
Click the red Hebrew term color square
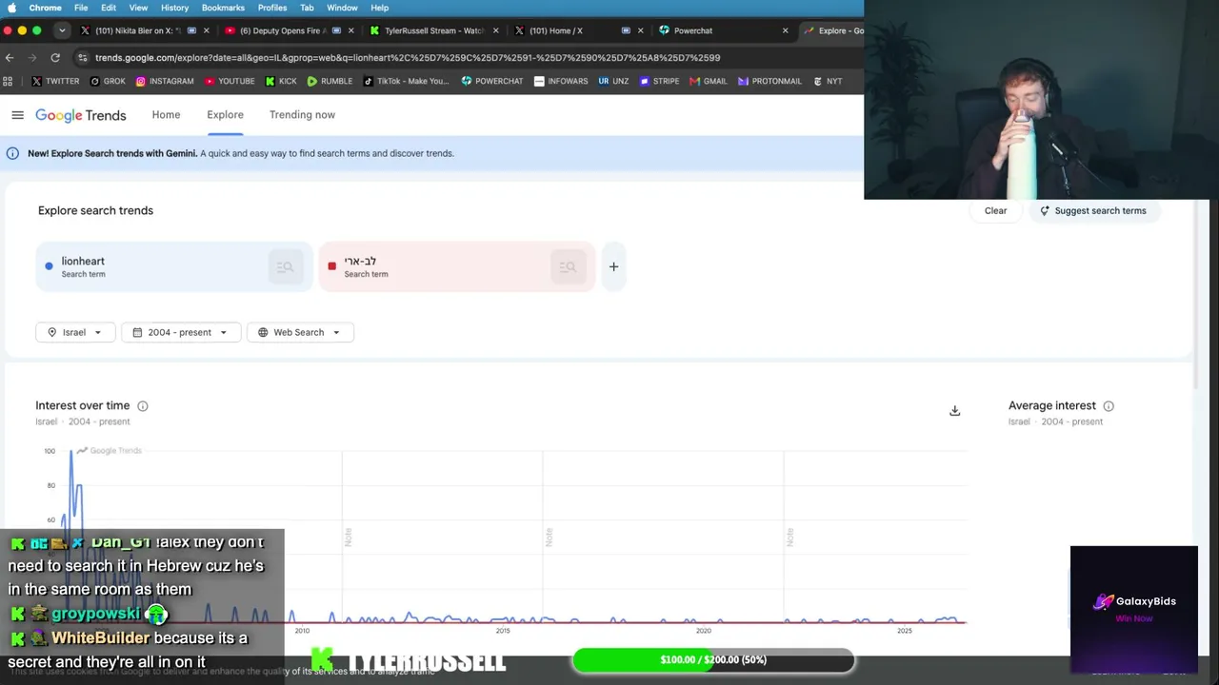(331, 266)
